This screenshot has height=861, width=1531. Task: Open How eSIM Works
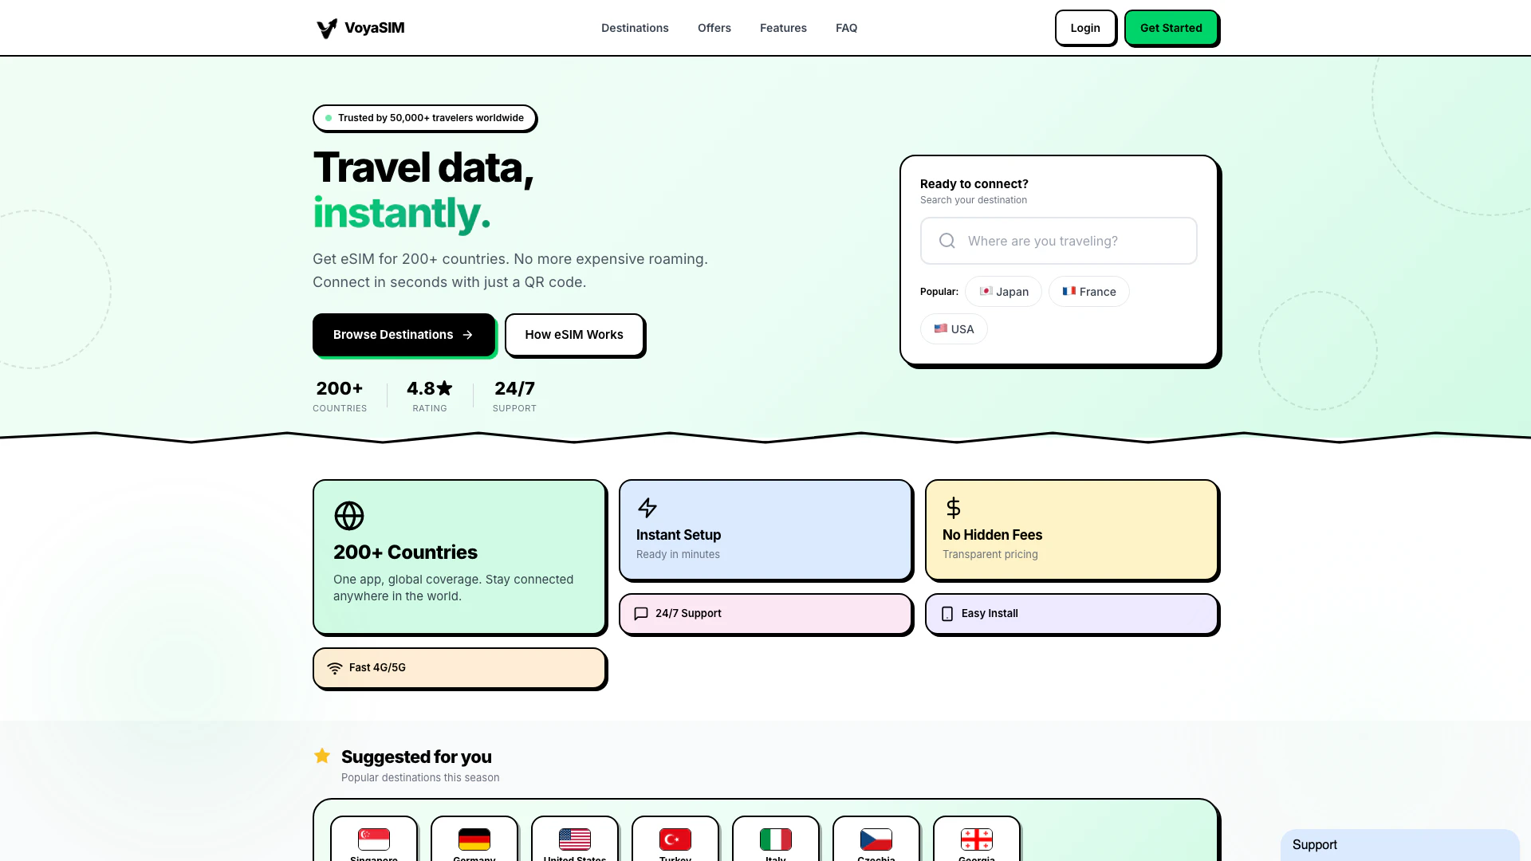point(574,335)
